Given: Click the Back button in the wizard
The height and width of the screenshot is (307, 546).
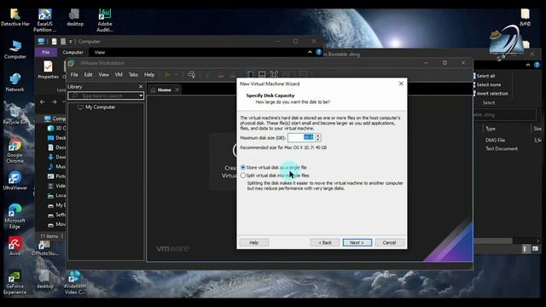Looking at the screenshot, I should pyautogui.click(x=324, y=242).
